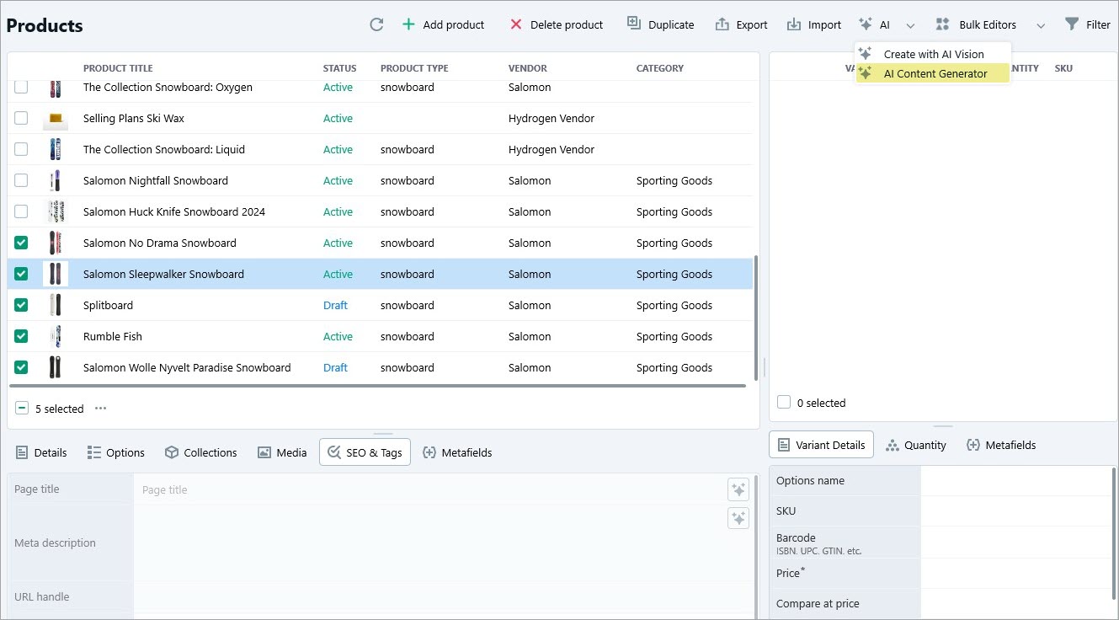Select the Variant Details tab
1119x620 pixels.
[822, 445]
